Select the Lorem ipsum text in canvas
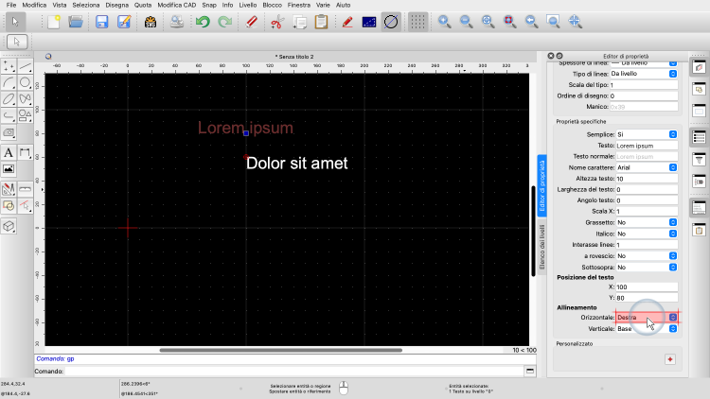 (245, 128)
